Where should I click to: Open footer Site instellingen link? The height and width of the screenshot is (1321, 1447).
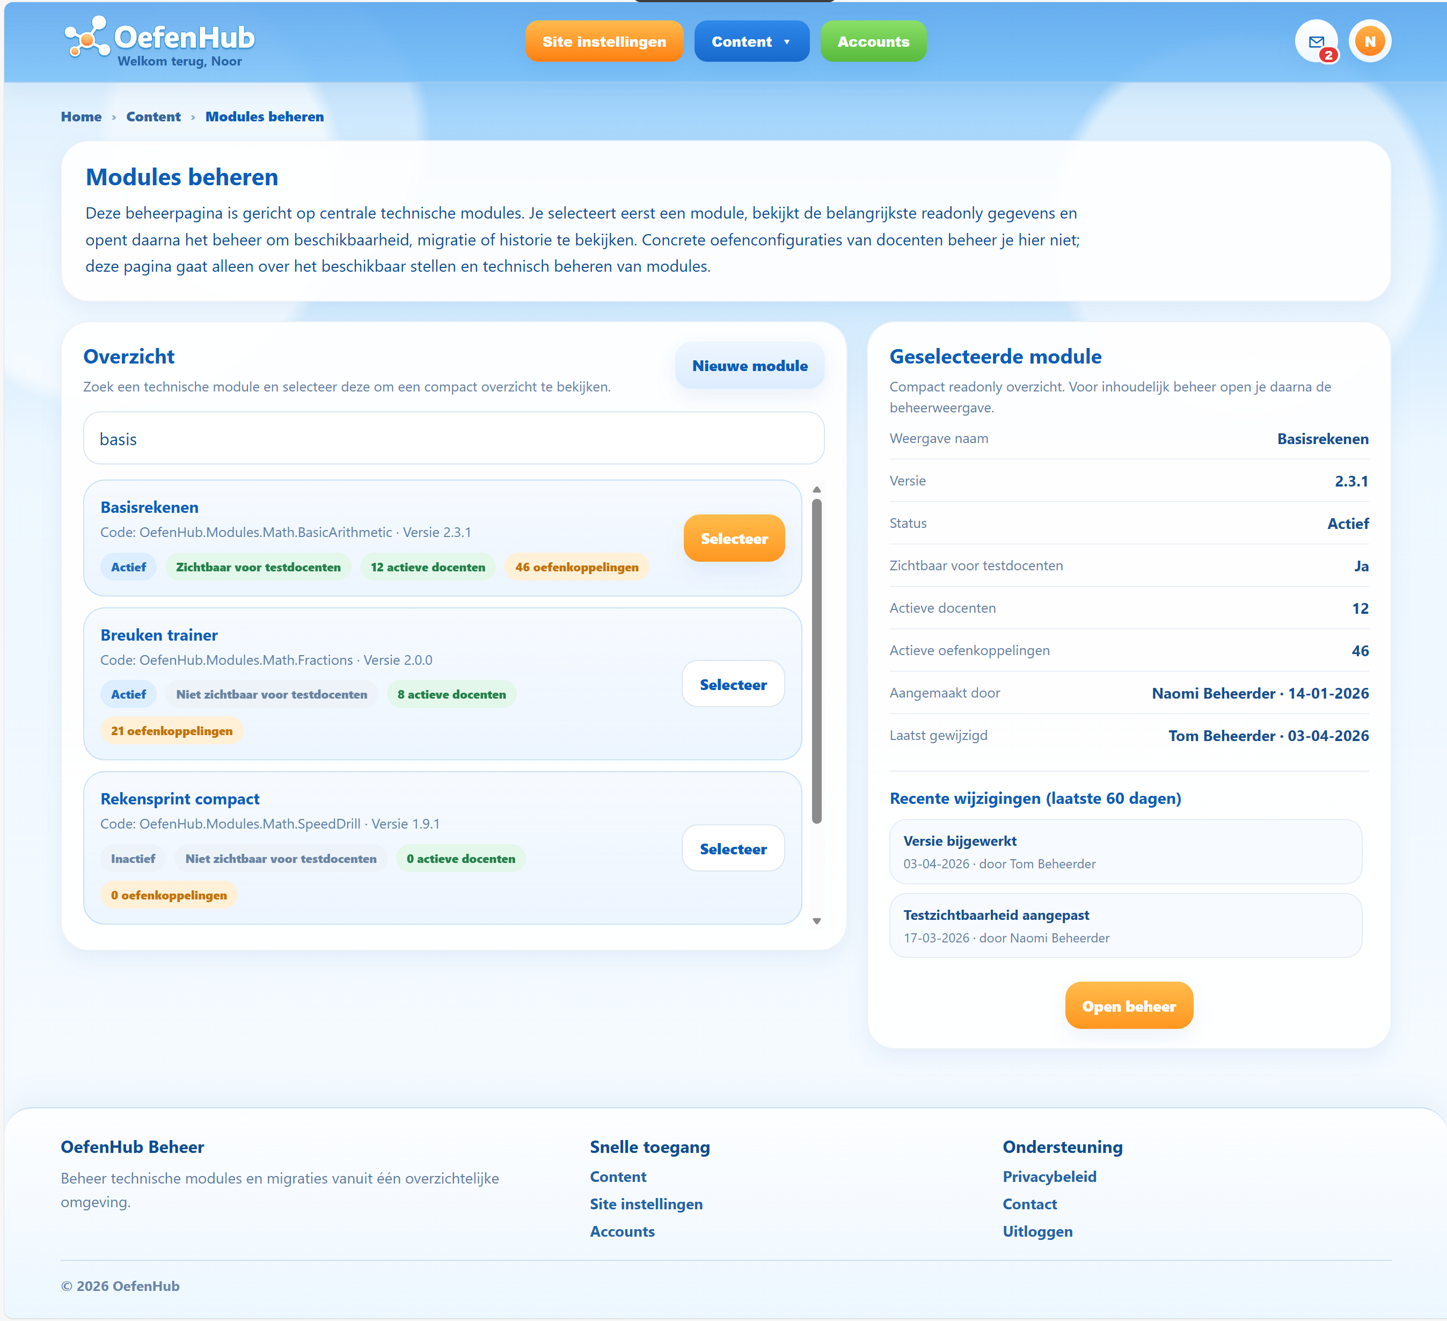646,1204
